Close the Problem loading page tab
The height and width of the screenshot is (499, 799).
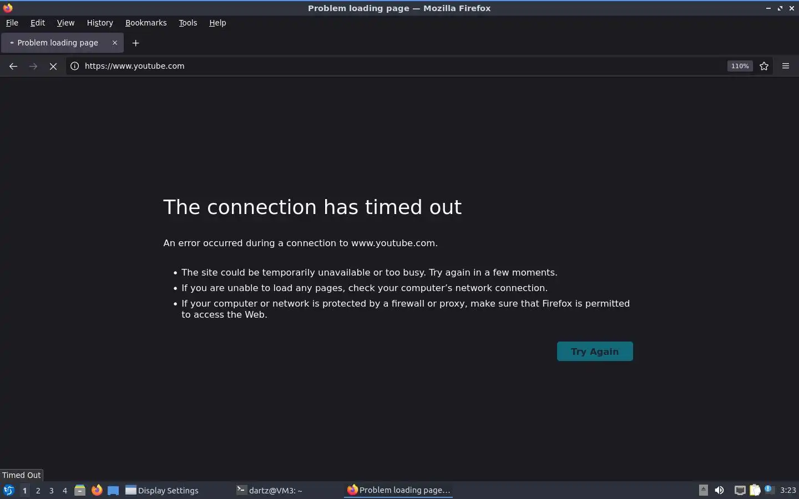(x=115, y=43)
